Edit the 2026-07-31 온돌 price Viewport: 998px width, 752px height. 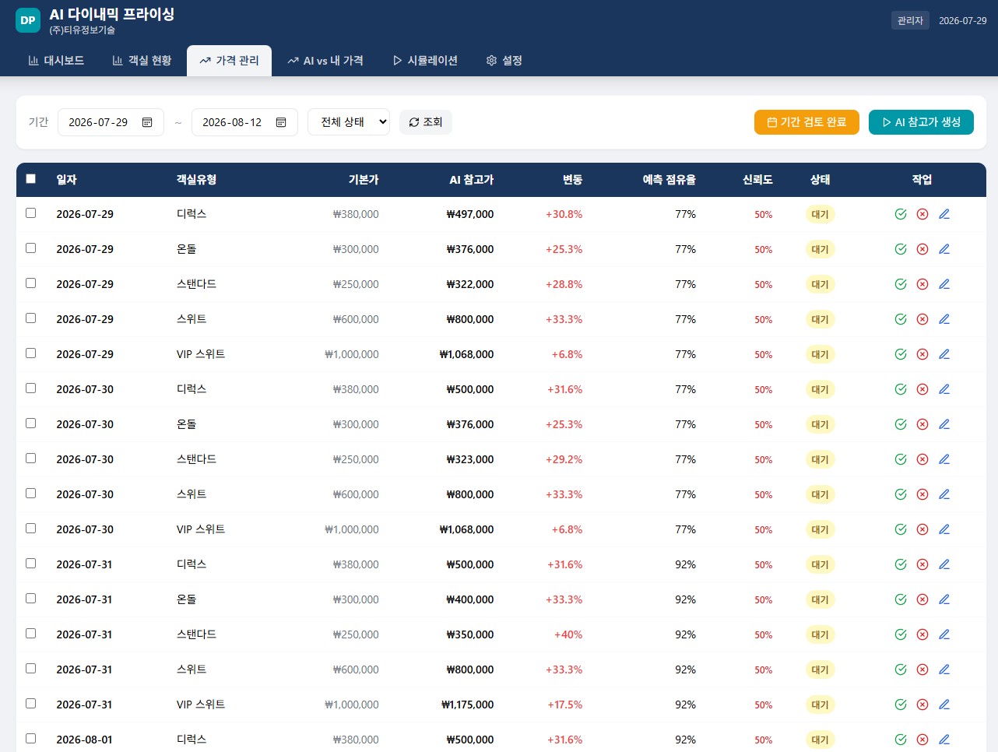click(x=944, y=599)
